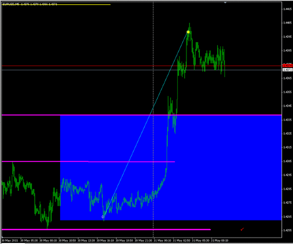Select the yellow dot at trendline top end
Image resolution: width=293 pixels, height=244 pixels.
[x=188, y=32]
